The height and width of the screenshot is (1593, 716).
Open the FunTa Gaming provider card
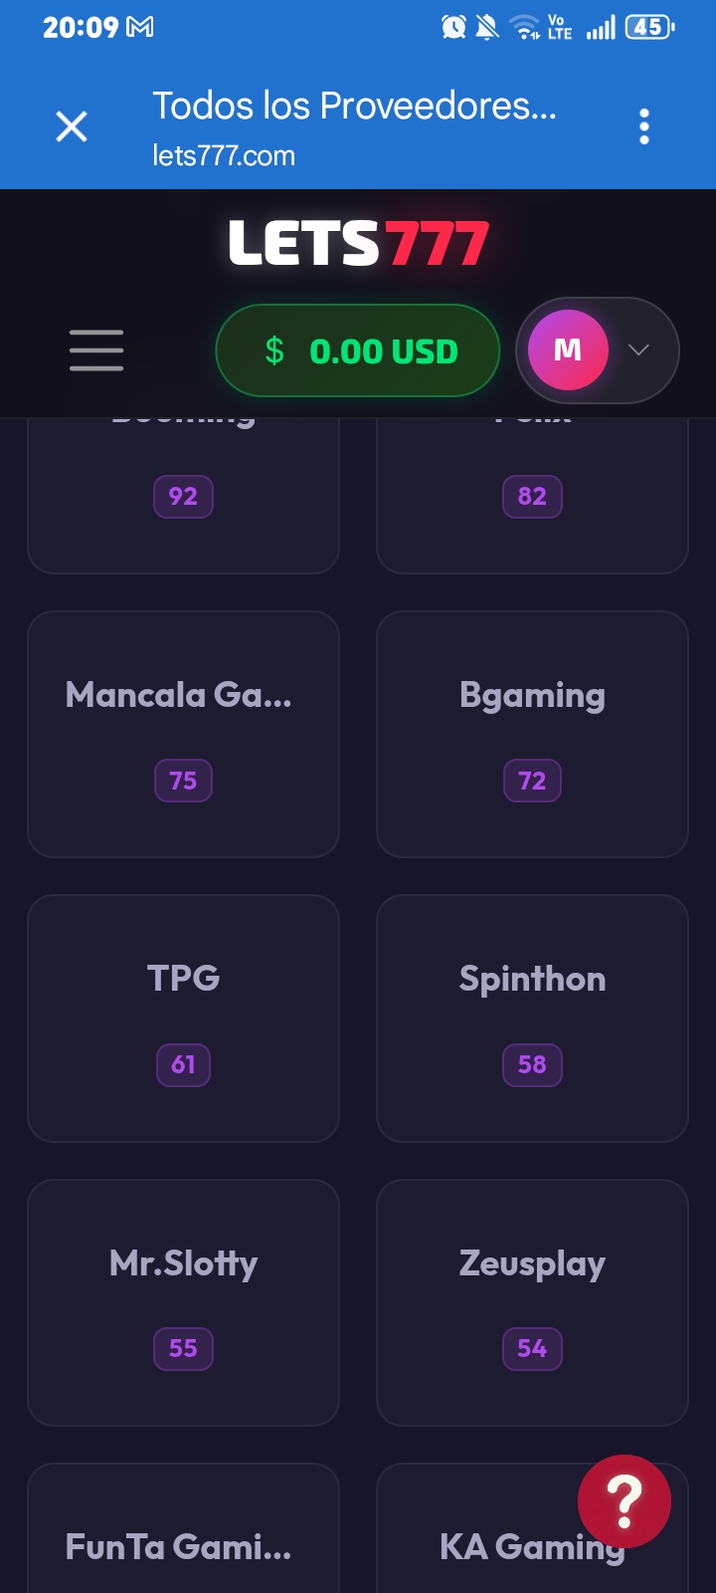(183, 1528)
